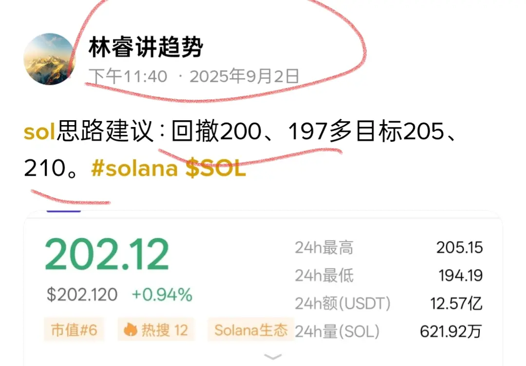This screenshot has width=526, height=366.
Task: Select the 24h最低 194.19 value
Action: [x=460, y=275]
